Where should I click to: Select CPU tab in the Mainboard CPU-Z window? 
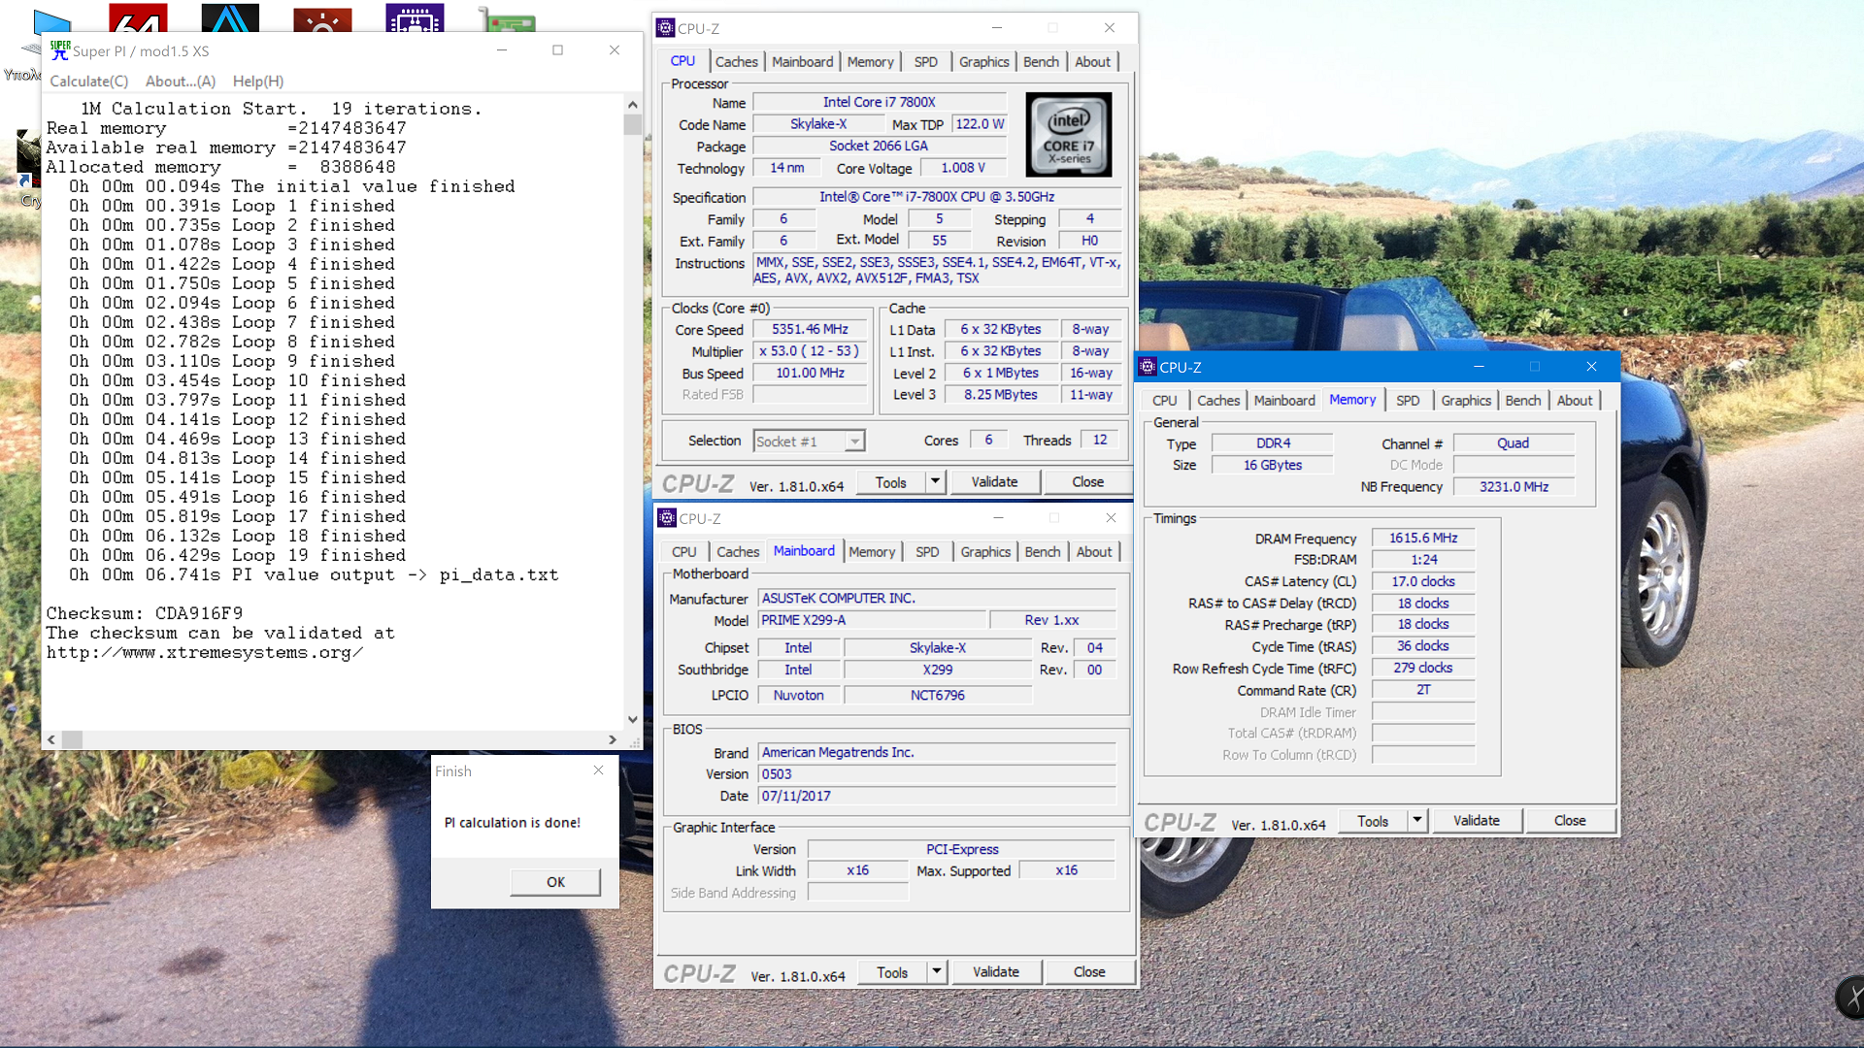click(683, 551)
